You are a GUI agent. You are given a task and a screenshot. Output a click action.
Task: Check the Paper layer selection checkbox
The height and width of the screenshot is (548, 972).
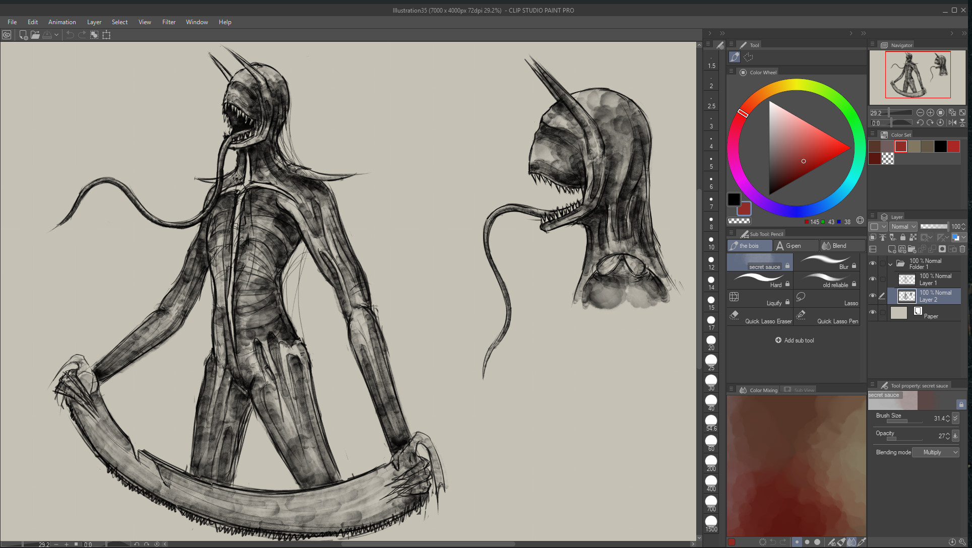click(x=883, y=312)
